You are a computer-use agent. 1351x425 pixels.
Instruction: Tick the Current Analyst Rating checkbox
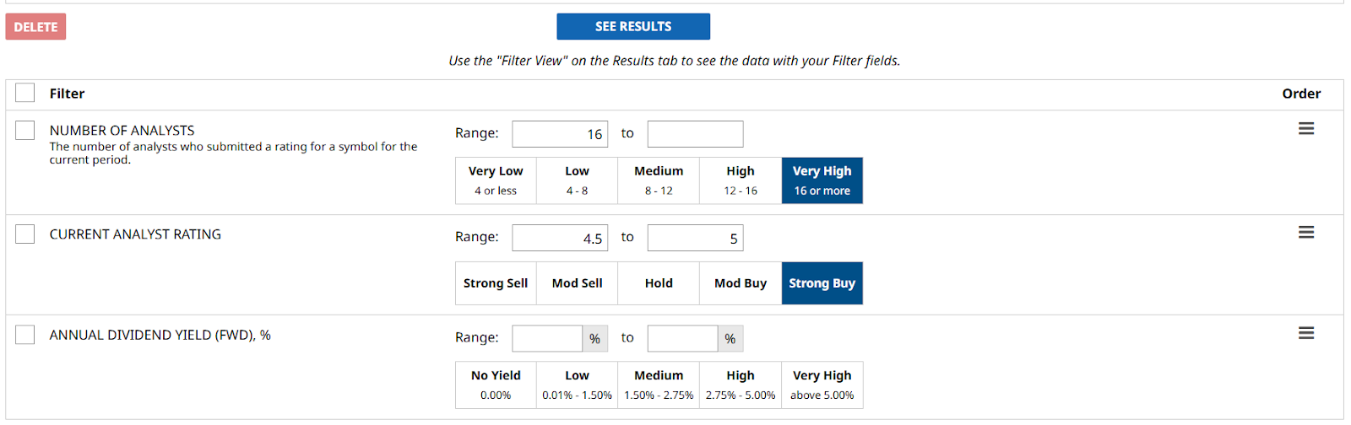tap(25, 234)
